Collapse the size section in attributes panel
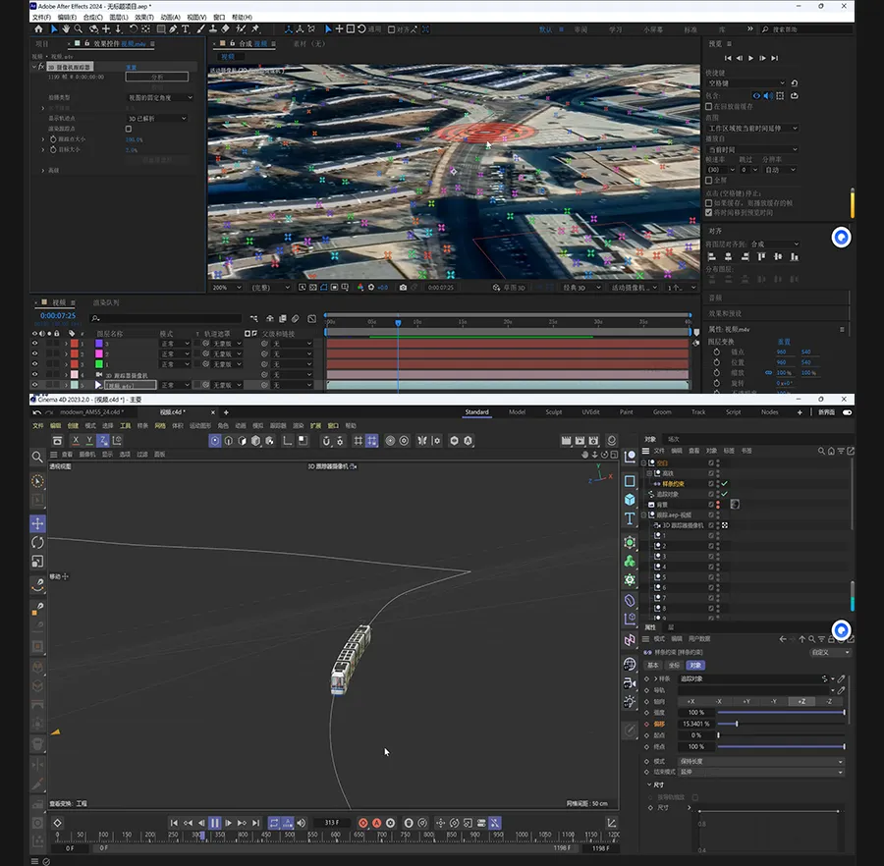The image size is (884, 866). tap(649, 785)
